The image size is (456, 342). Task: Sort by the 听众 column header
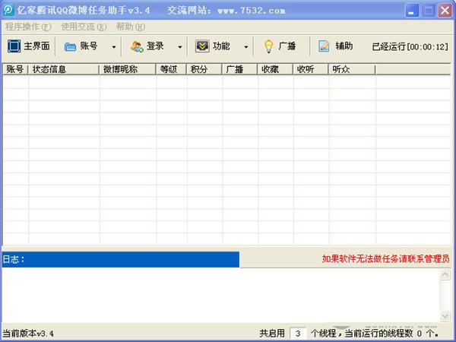pyautogui.click(x=352, y=69)
